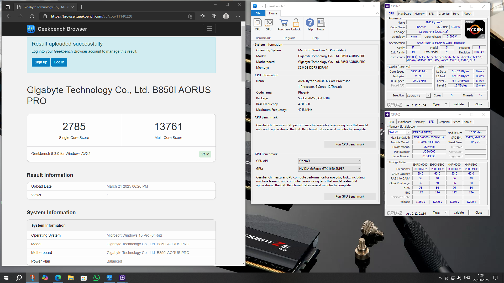Open the notification center icon
Screen dimensions: 504x283
(495, 278)
